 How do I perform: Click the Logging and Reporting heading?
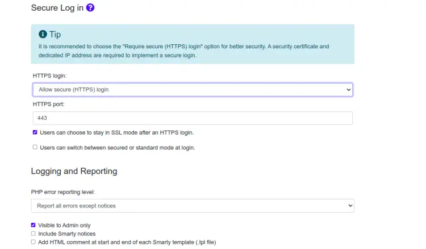[x=74, y=171]
